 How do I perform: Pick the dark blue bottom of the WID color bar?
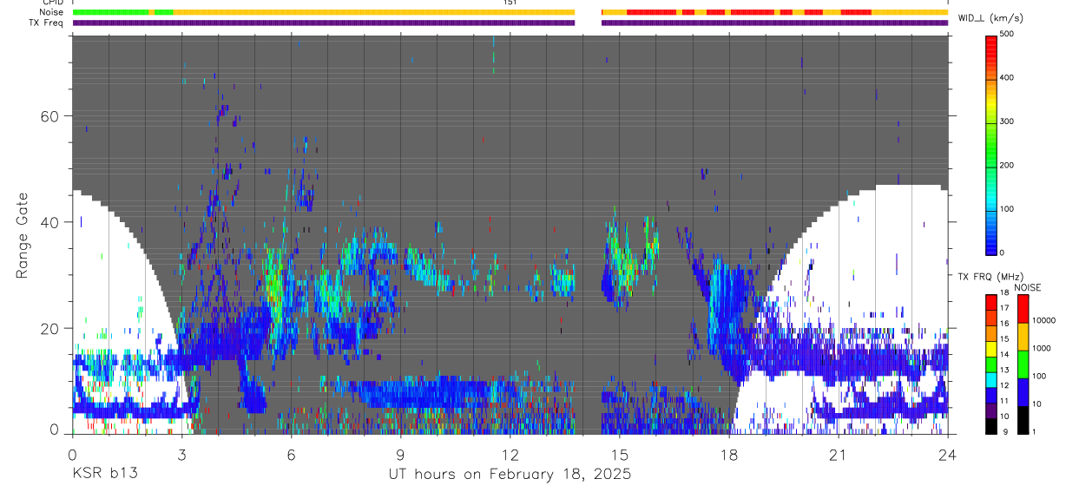991,246
